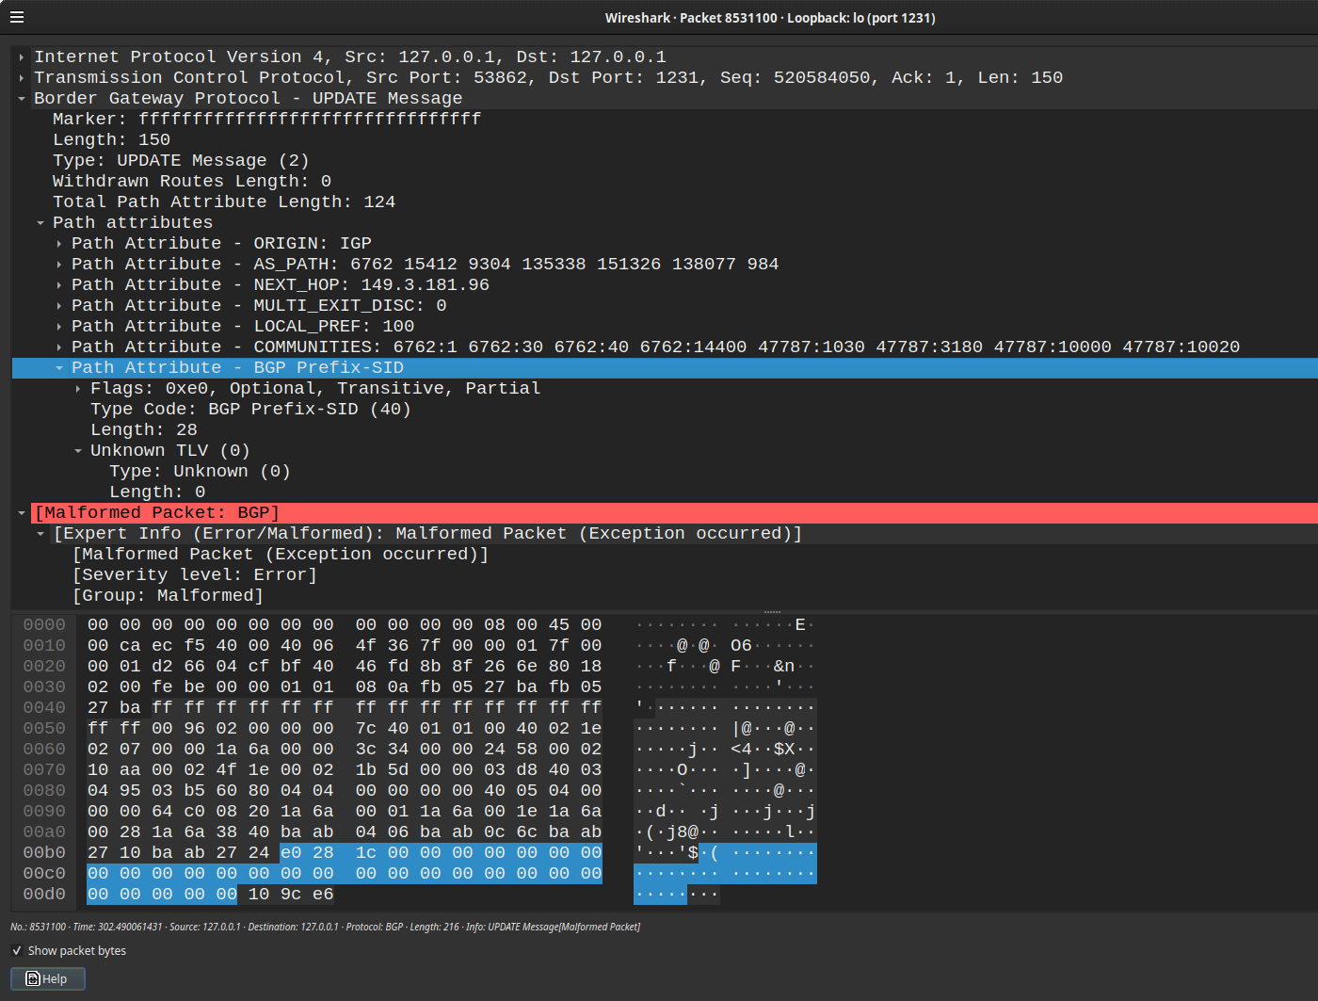
Task: Collapse the Expert Info malformed entry
Action: point(40,534)
